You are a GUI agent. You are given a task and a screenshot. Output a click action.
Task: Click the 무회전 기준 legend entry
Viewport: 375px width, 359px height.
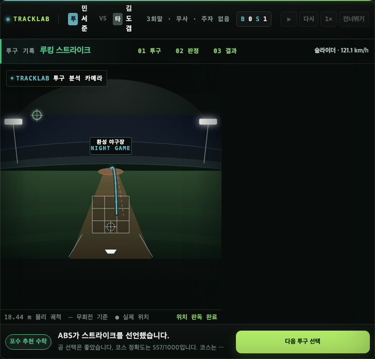click(x=88, y=317)
